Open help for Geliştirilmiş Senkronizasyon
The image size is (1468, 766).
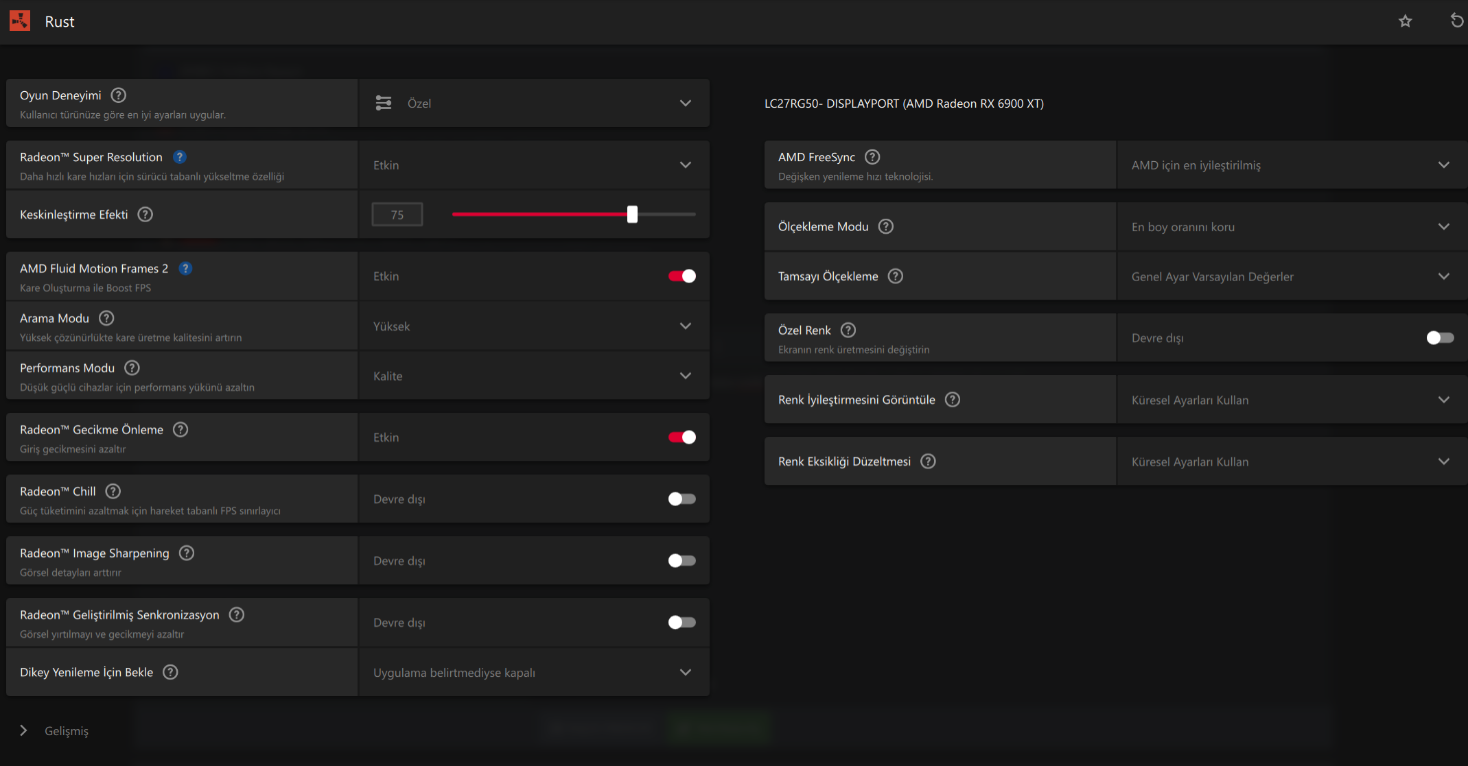236,615
